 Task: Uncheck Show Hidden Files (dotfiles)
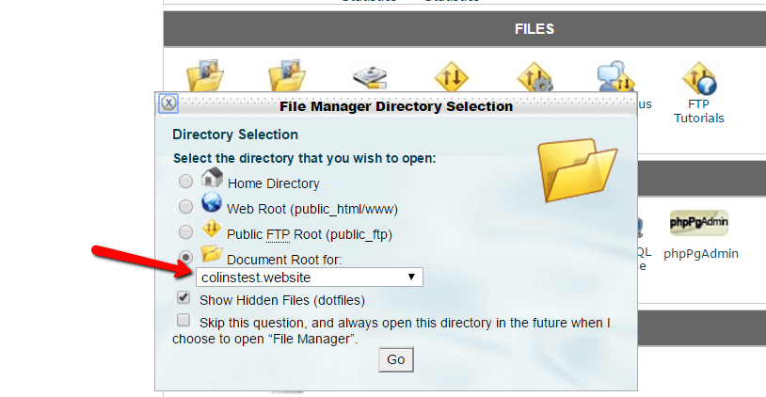184,297
